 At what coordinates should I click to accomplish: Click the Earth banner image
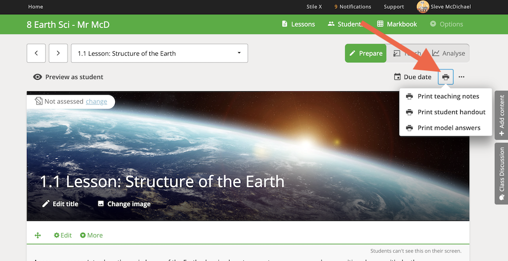248,156
